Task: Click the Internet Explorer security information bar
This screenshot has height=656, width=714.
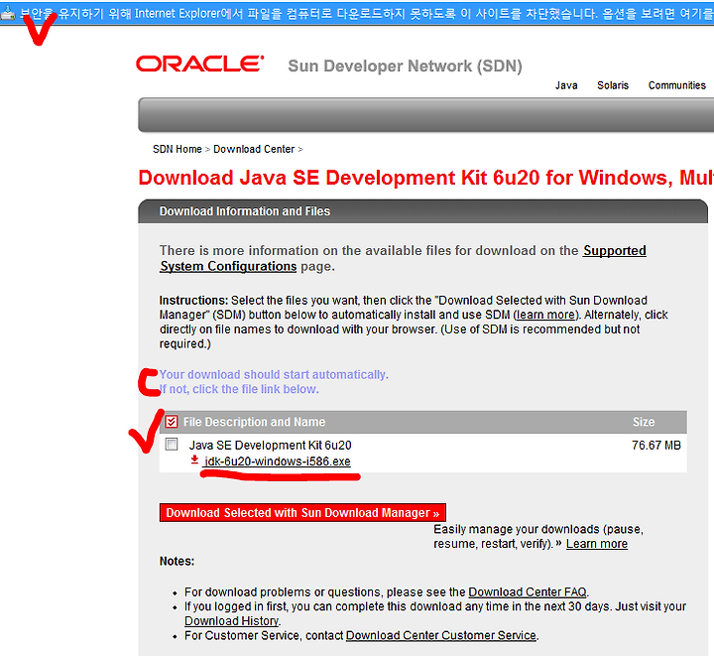Action: coord(357,13)
